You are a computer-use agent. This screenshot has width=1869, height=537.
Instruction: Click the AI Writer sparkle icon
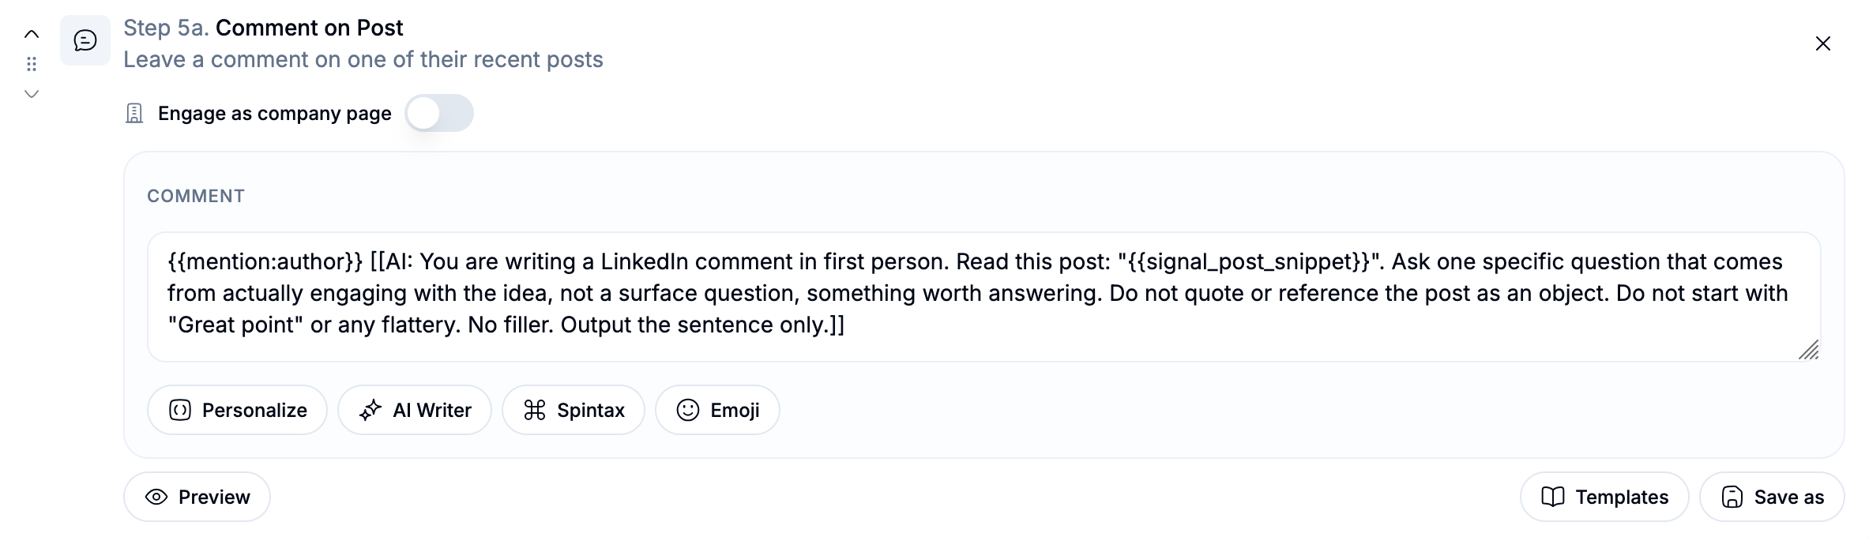(x=370, y=410)
